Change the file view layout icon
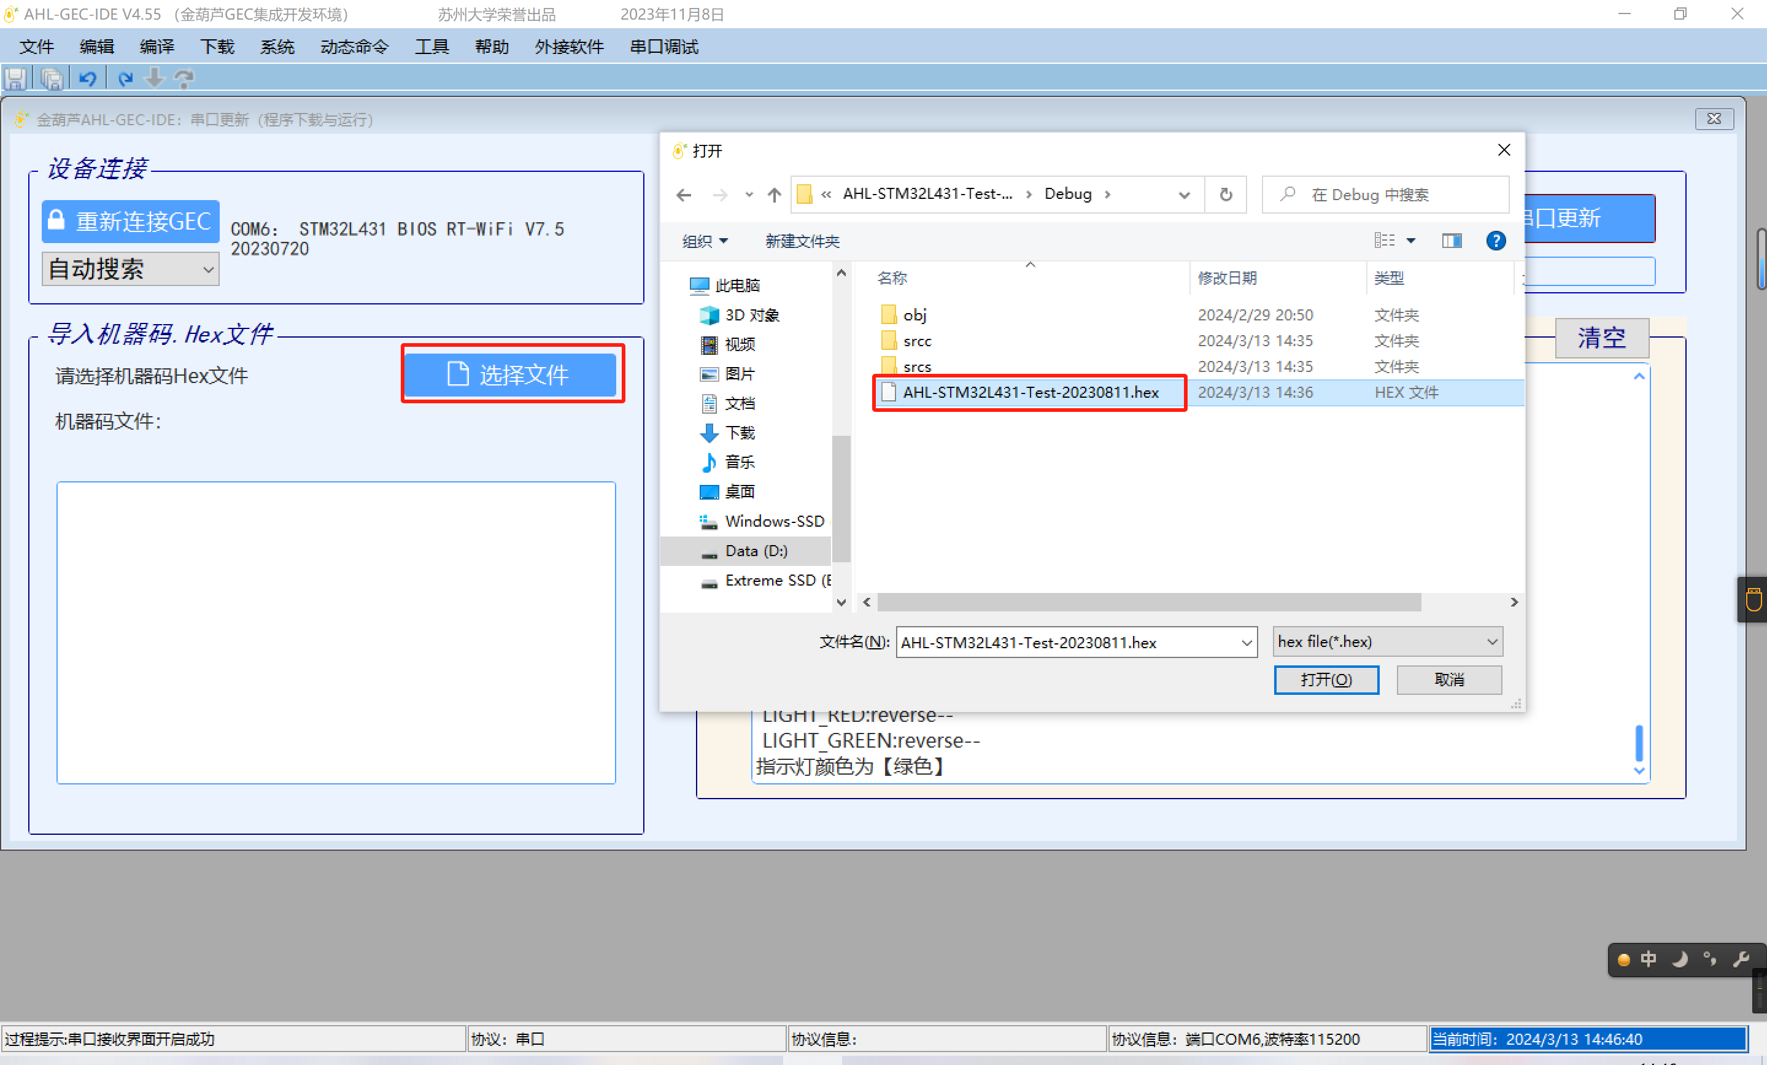The image size is (1767, 1065). [1384, 241]
